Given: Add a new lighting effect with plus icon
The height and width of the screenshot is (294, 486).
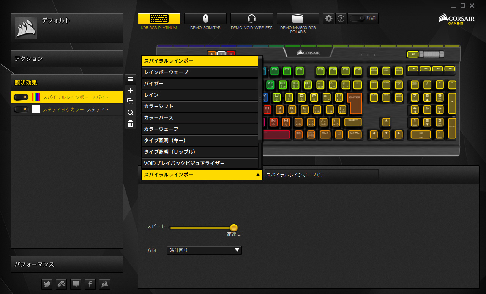Looking at the screenshot, I should (131, 90).
